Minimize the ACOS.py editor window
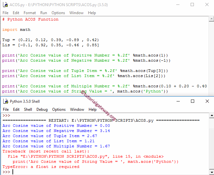Viewport: 214px width, 175px height. click(x=178, y=5)
